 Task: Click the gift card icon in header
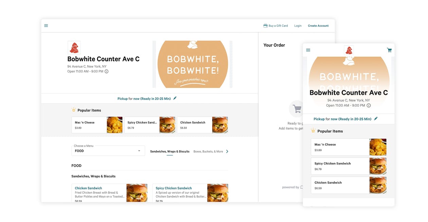(265, 25)
